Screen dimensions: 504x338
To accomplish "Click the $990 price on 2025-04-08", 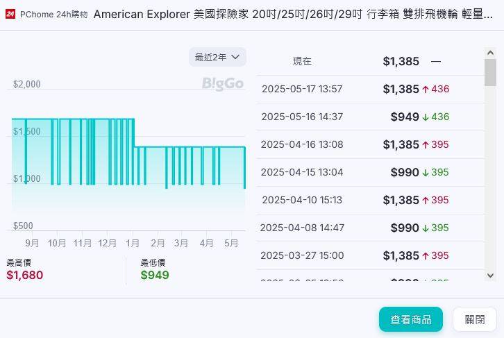I will coord(405,228).
